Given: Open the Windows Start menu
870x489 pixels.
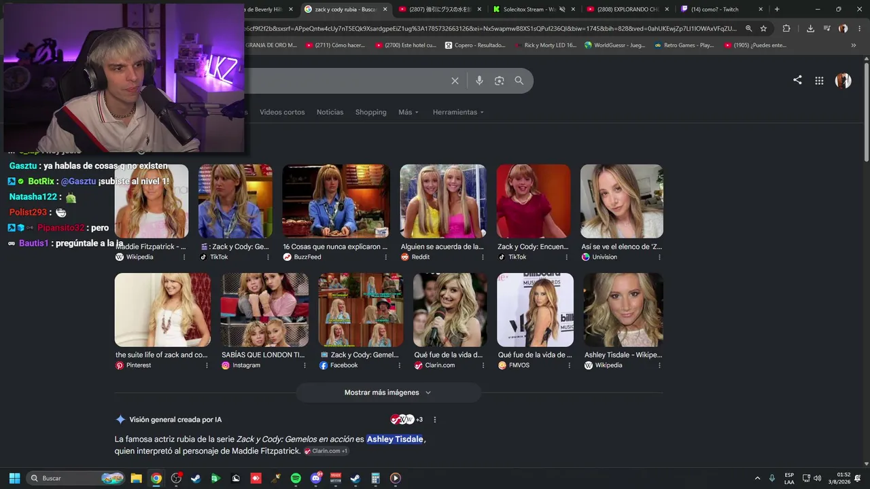Looking at the screenshot, I should pos(14,478).
